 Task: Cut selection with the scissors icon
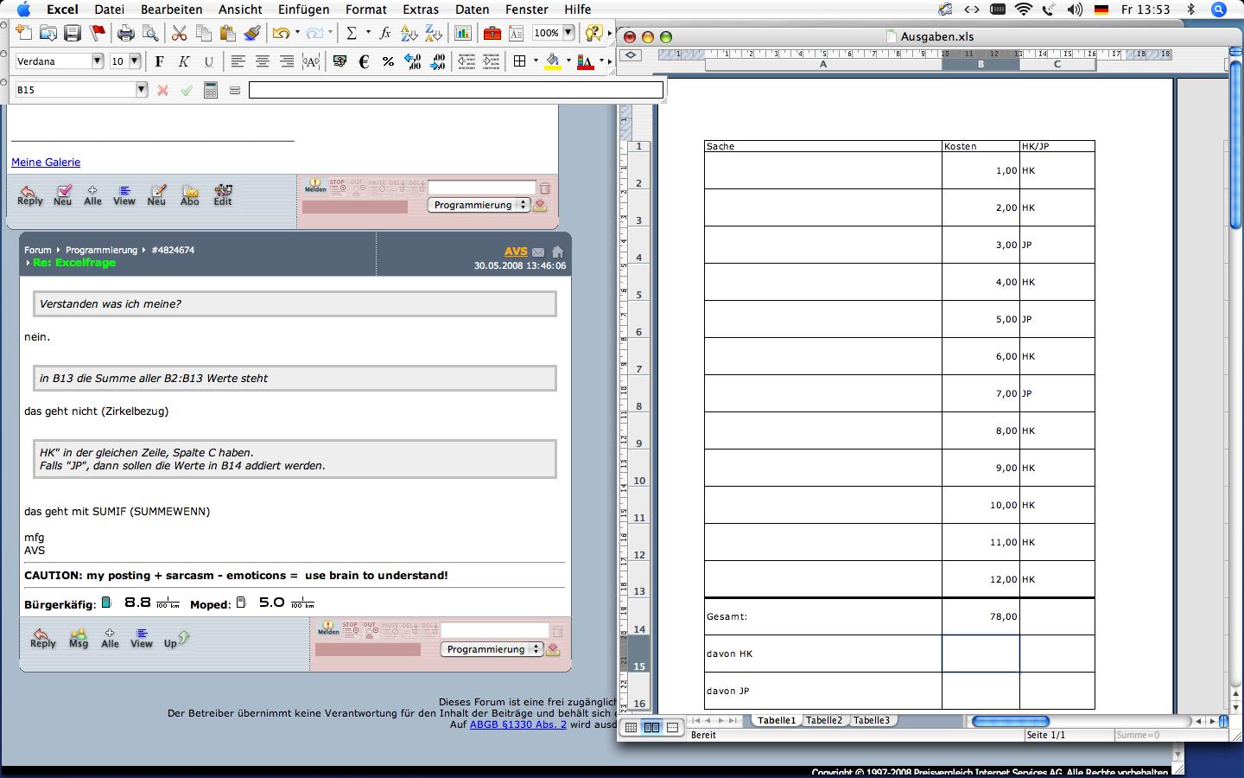click(x=180, y=33)
